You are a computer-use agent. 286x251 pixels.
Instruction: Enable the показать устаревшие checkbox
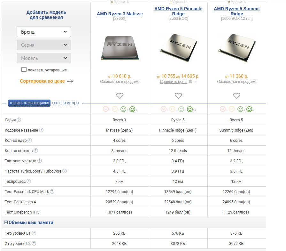point(24,69)
